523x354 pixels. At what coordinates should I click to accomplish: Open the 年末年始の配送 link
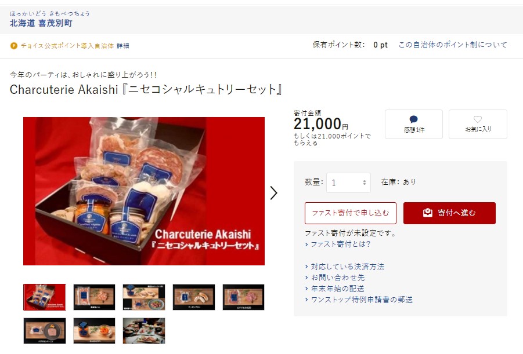tap(338, 289)
